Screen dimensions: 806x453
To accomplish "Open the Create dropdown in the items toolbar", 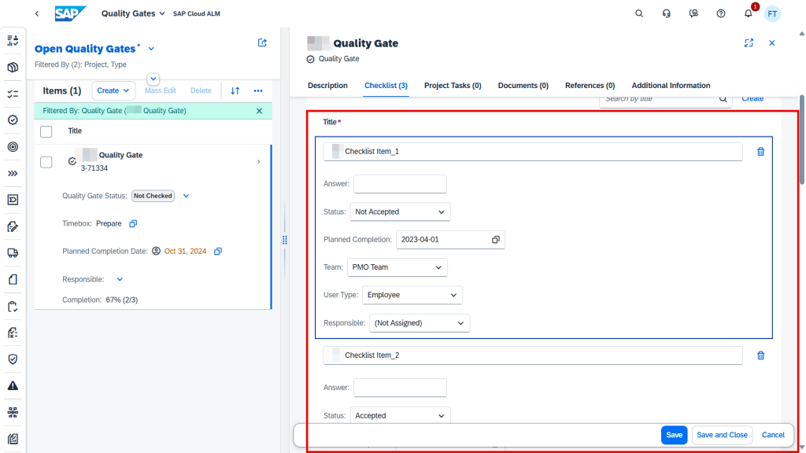I will pos(113,90).
